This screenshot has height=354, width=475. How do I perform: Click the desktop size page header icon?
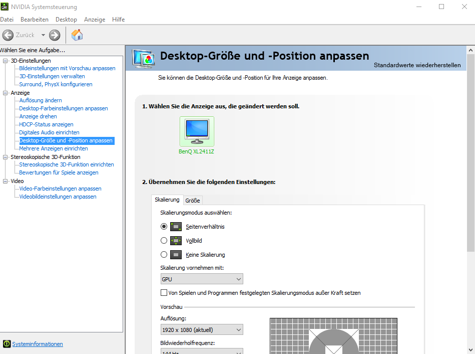coord(144,58)
